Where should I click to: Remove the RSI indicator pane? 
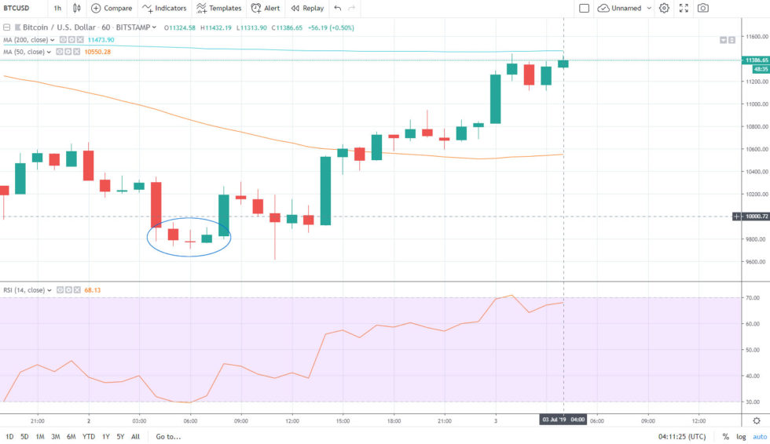(77, 290)
